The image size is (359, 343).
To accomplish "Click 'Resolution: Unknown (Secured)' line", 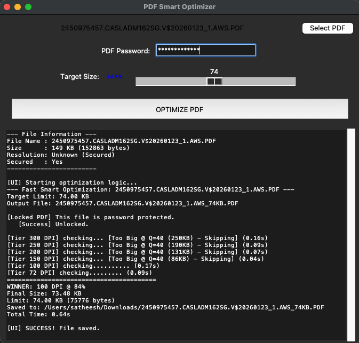I will [x=61, y=155].
